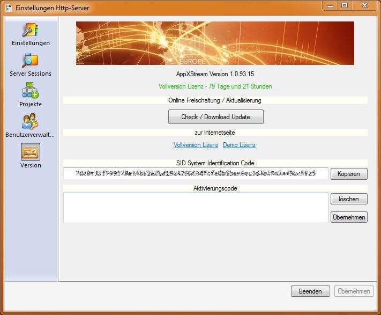
Task: Minimize the Einstellungen Http-Server window
Action: pos(330,5)
